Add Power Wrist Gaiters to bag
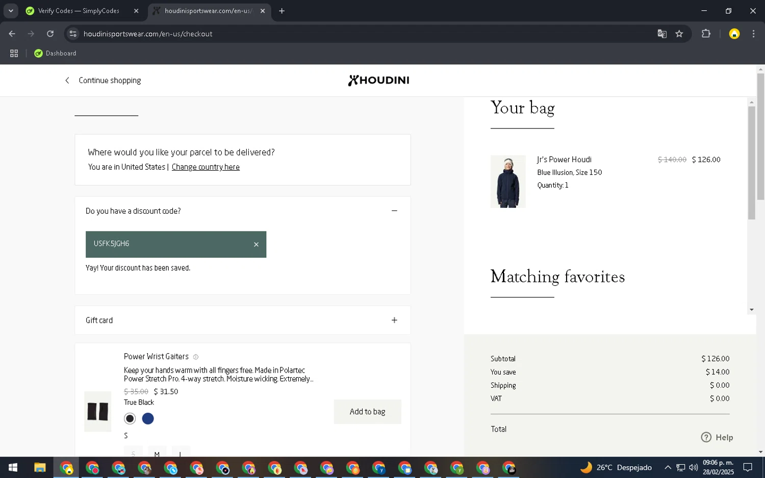The width and height of the screenshot is (765, 478). (x=367, y=412)
